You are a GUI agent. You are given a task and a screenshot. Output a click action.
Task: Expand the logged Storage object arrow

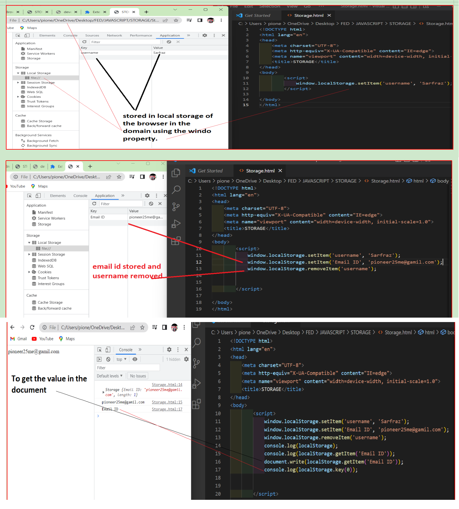pos(103,392)
